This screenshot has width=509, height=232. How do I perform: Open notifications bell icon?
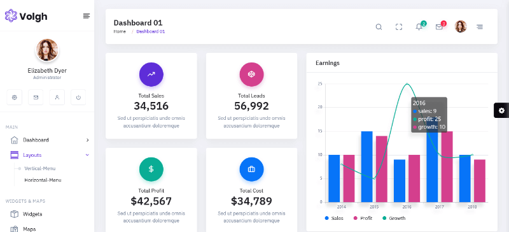point(419,27)
